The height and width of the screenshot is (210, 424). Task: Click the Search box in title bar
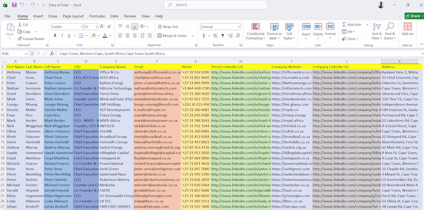tap(215, 5)
